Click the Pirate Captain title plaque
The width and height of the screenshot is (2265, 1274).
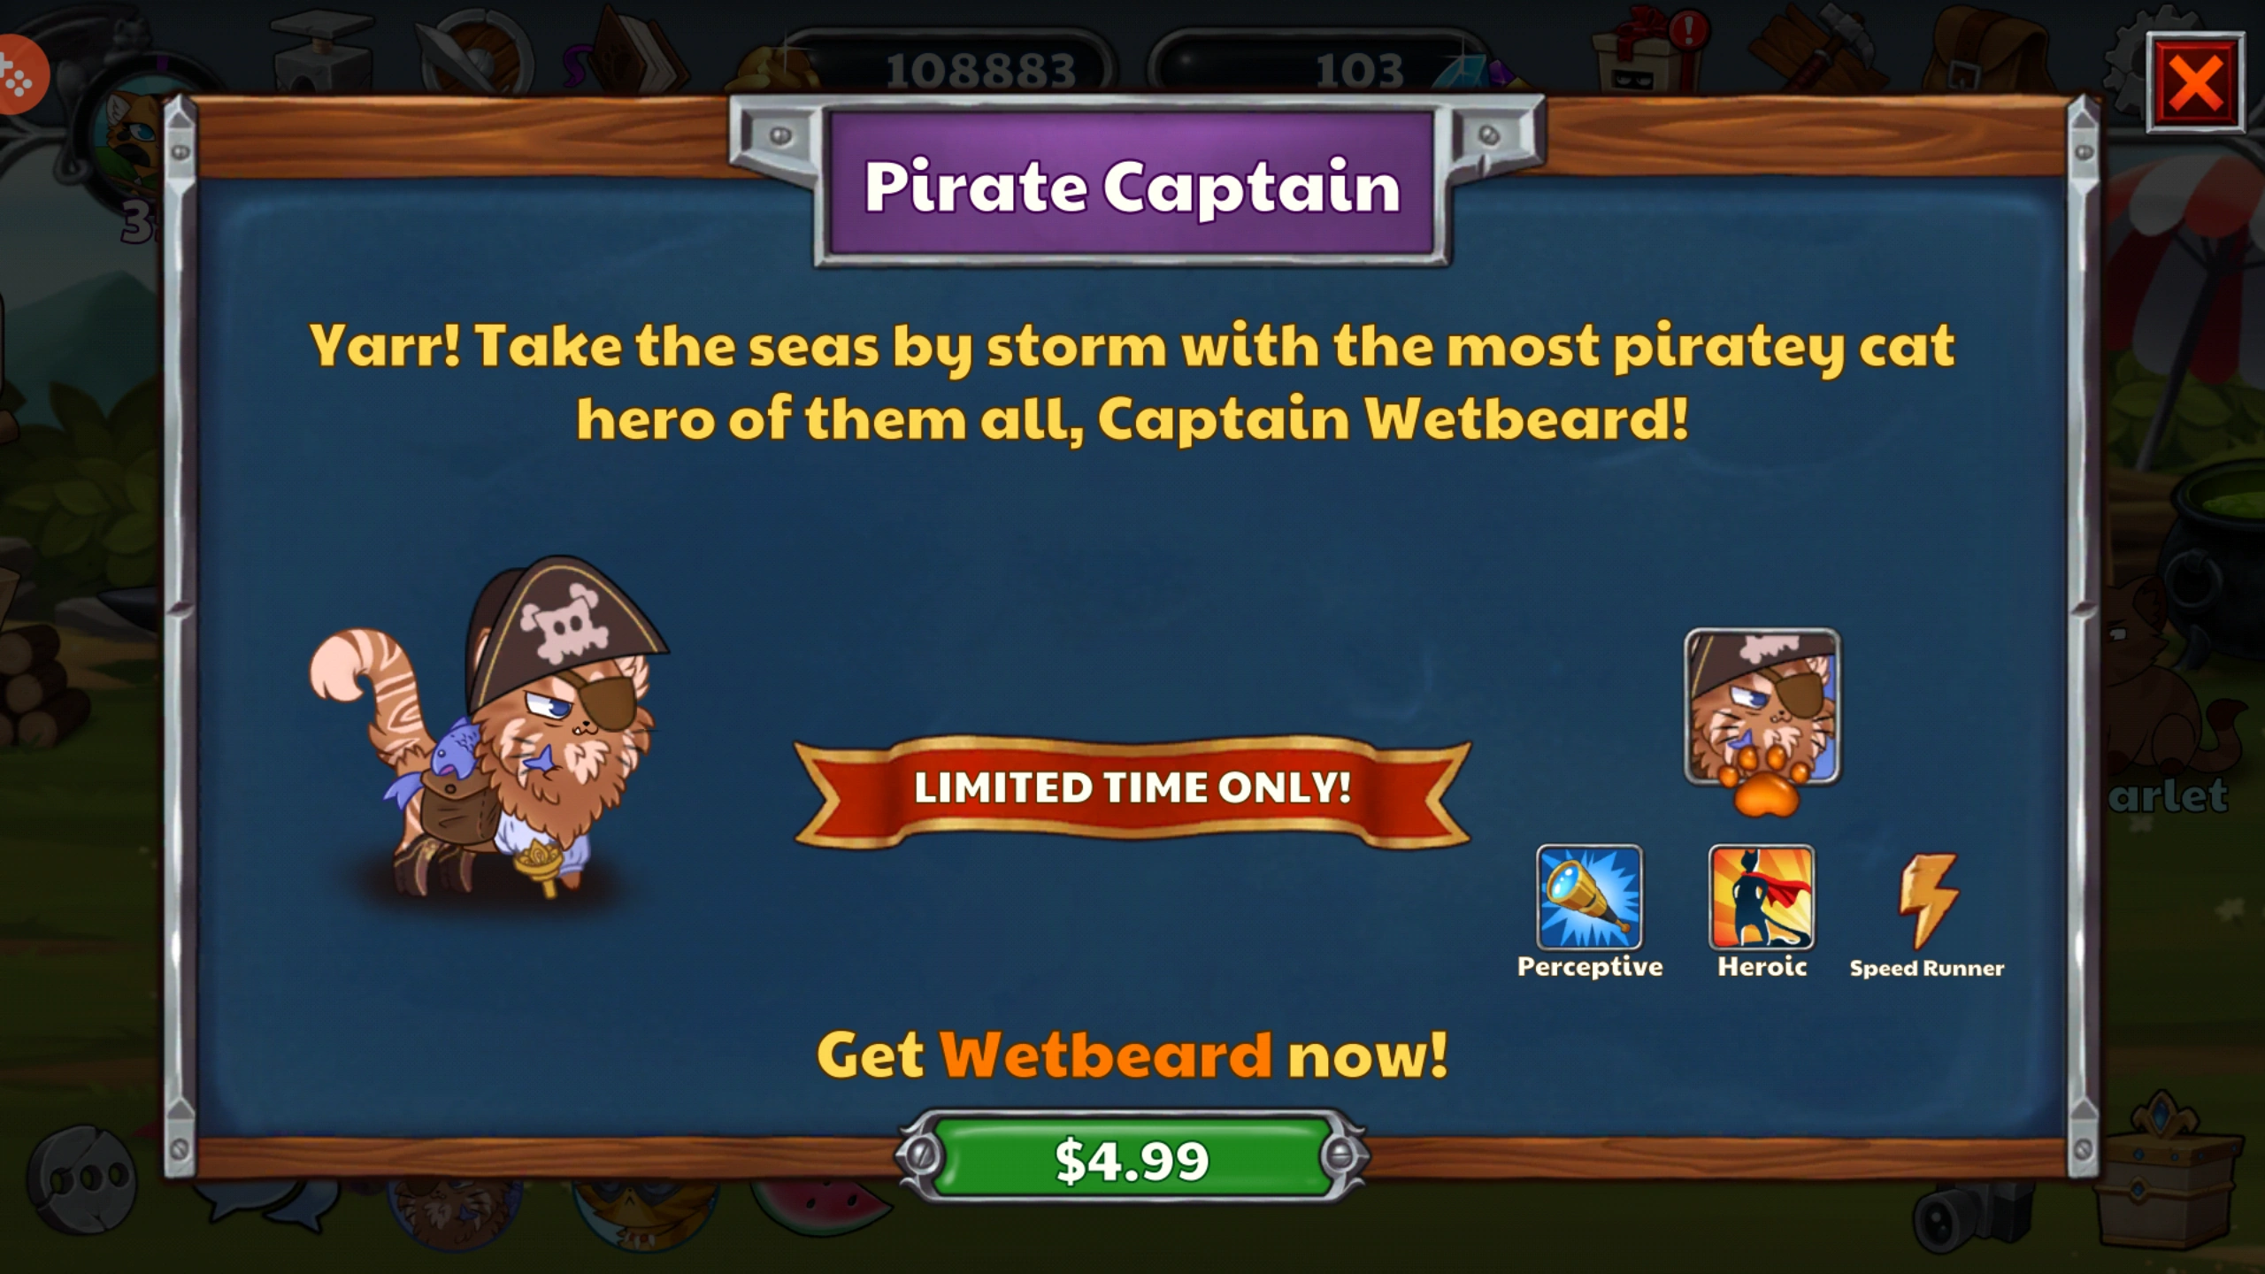pos(1132,187)
